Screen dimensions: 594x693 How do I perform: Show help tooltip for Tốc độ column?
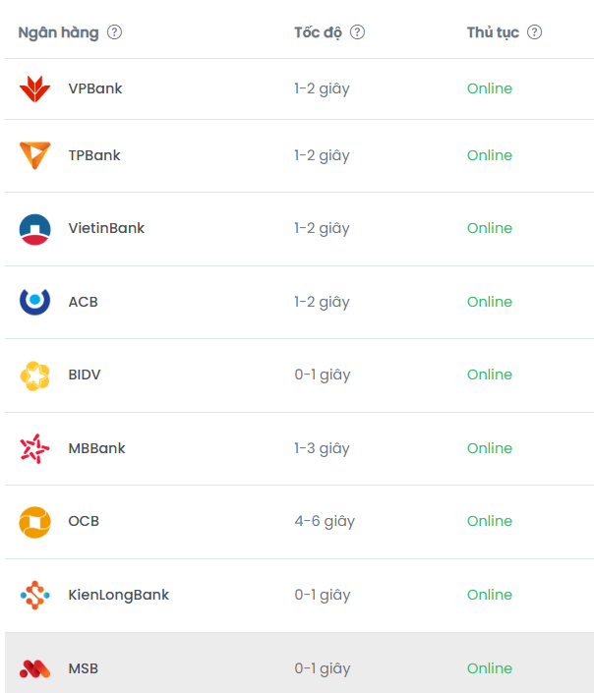[357, 32]
